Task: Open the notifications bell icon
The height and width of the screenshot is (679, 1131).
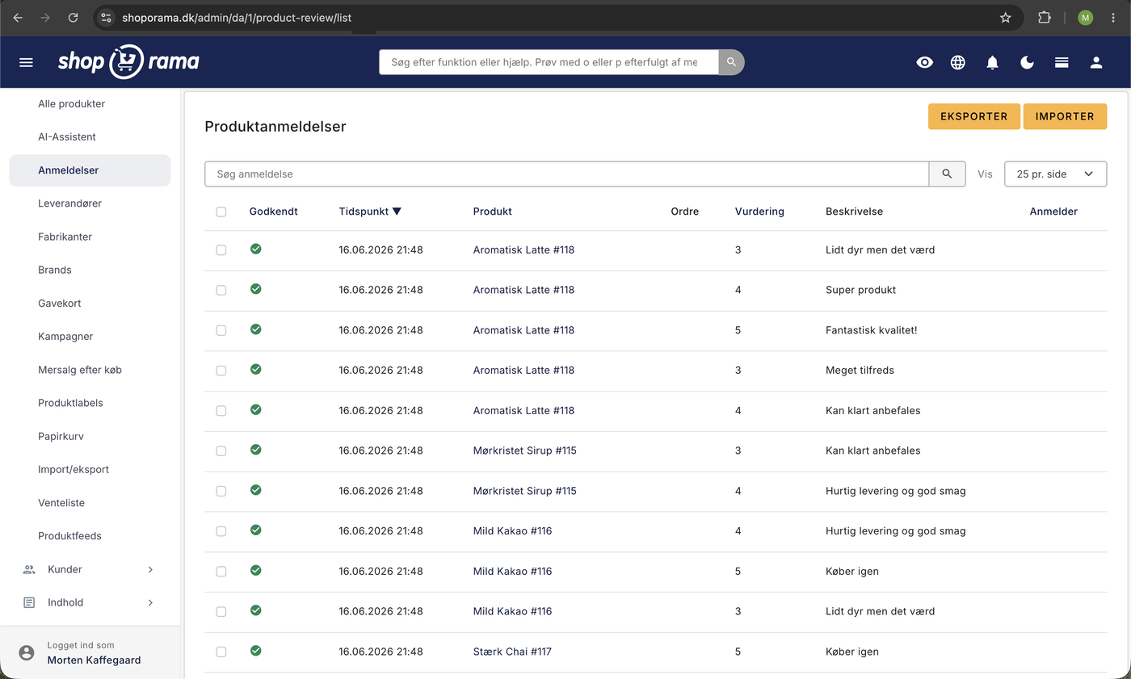Action: (993, 62)
